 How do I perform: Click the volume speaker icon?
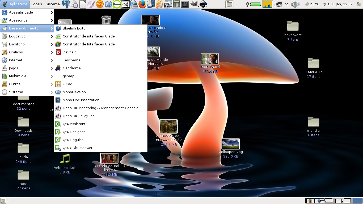click(294, 4)
